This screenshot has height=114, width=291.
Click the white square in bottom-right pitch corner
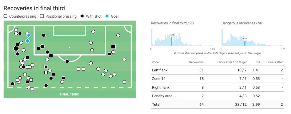pyautogui.click(x=124, y=82)
